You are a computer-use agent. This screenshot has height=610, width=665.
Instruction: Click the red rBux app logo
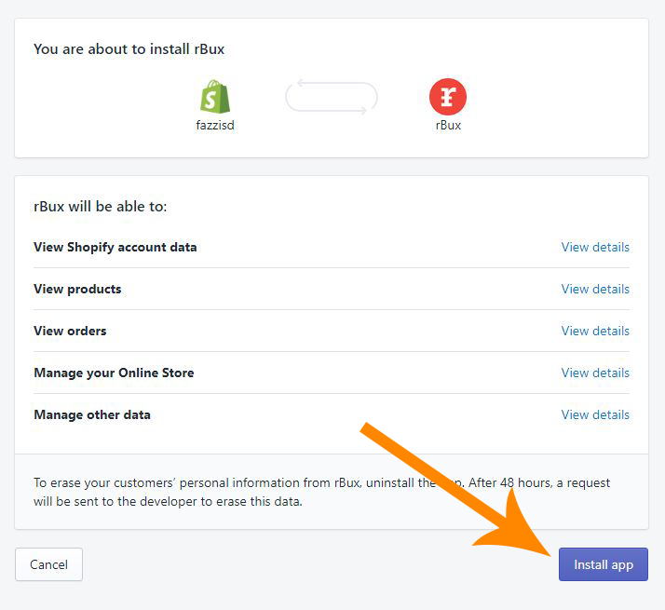tap(448, 97)
